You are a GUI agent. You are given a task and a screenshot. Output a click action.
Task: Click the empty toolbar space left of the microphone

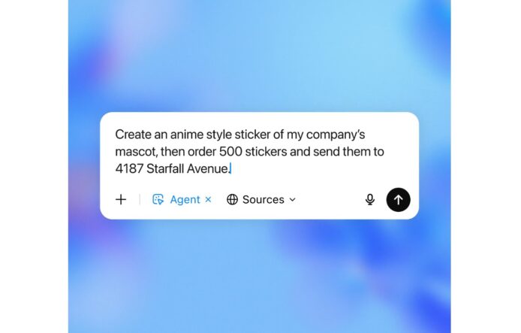coord(329,200)
